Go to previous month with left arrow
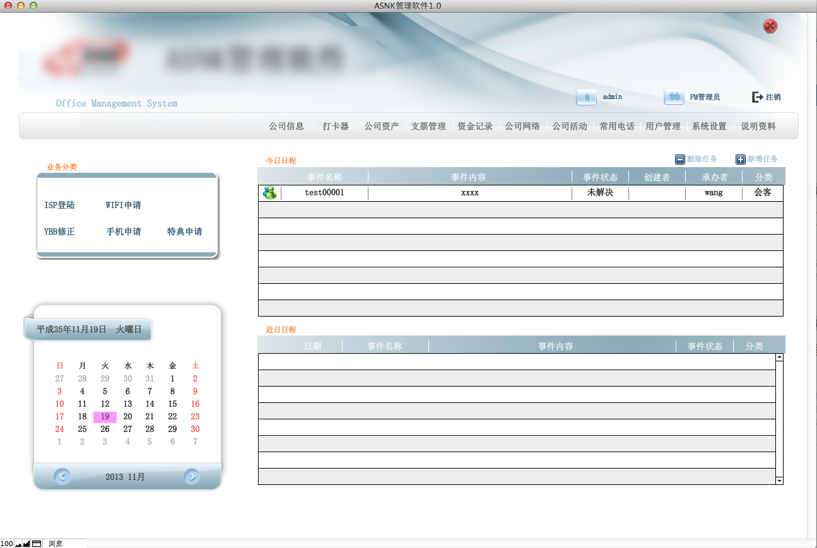Viewport: 817px width, 548px height. click(62, 477)
